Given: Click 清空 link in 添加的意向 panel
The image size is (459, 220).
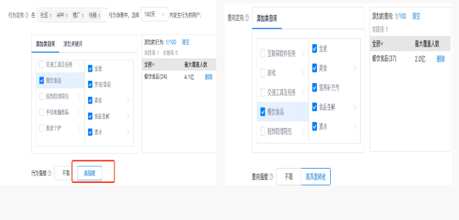Looking at the screenshot, I should [x=416, y=16].
